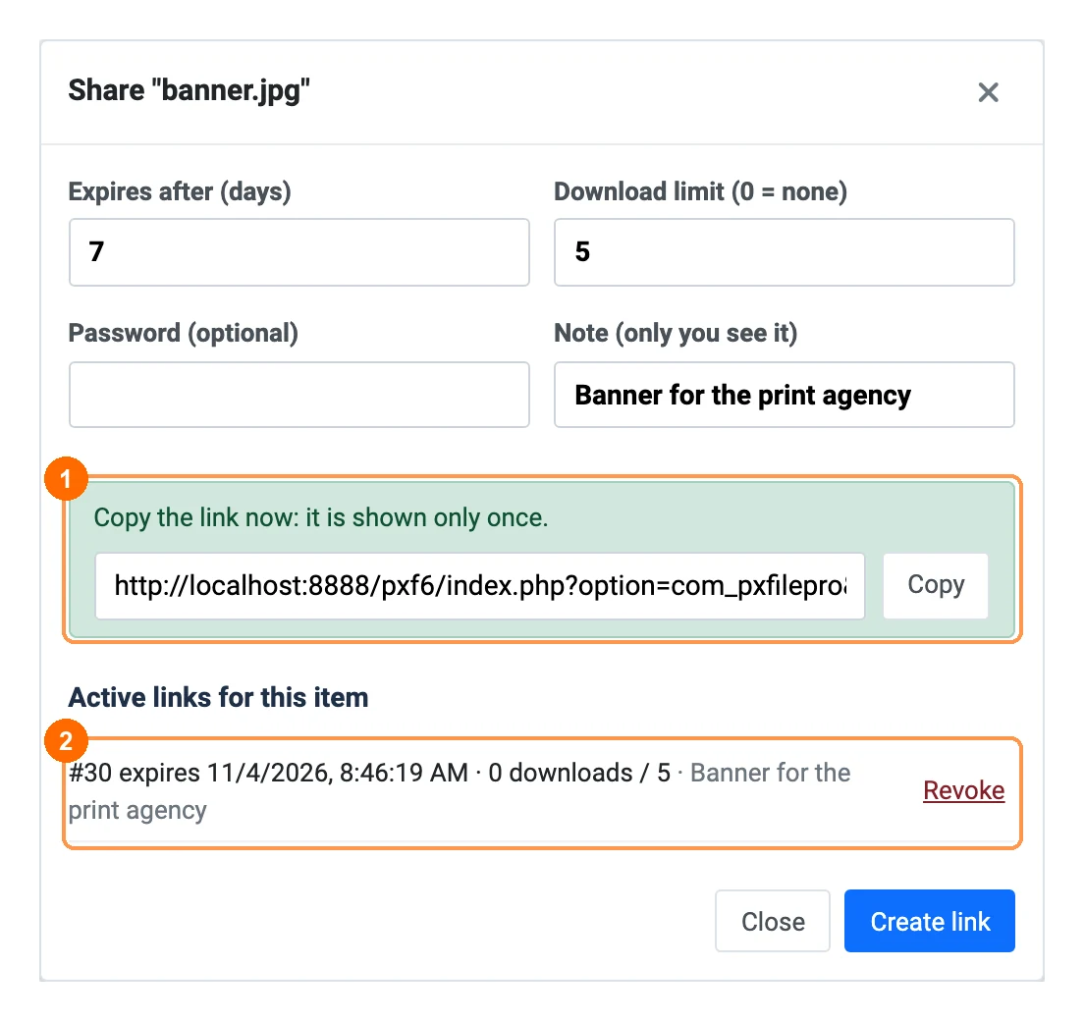1084x1021 pixels.
Task: Click the Close button
Action: point(772,921)
